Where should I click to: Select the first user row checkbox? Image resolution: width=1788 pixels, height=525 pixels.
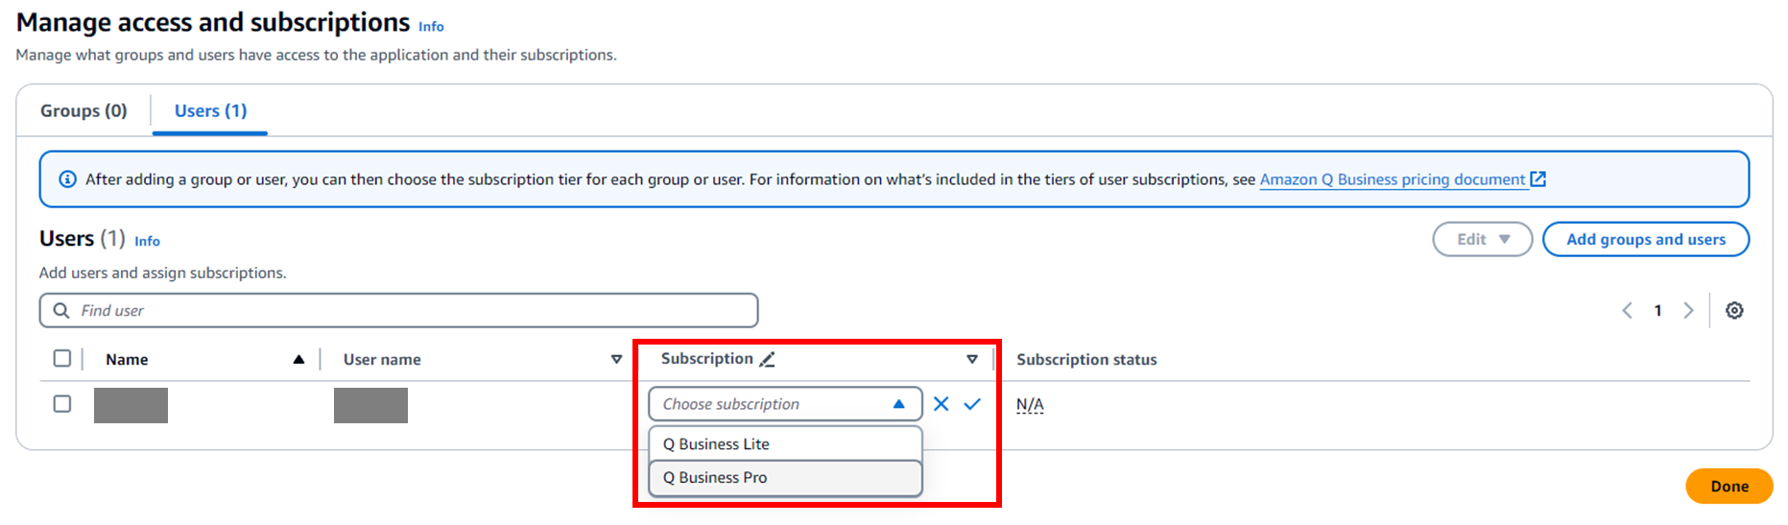click(62, 404)
